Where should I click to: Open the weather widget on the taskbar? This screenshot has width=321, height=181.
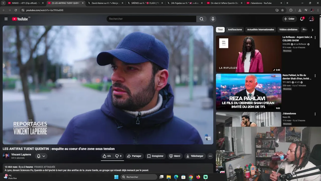tap(11, 177)
